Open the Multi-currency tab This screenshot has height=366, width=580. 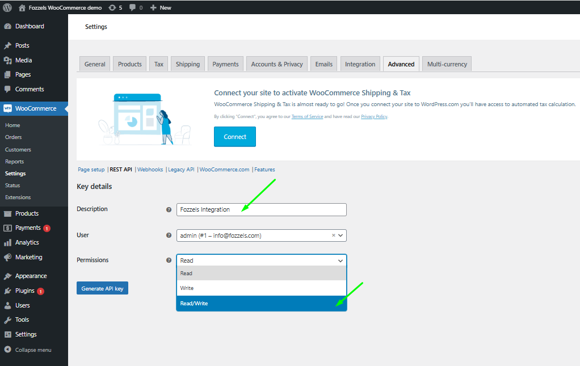click(447, 64)
